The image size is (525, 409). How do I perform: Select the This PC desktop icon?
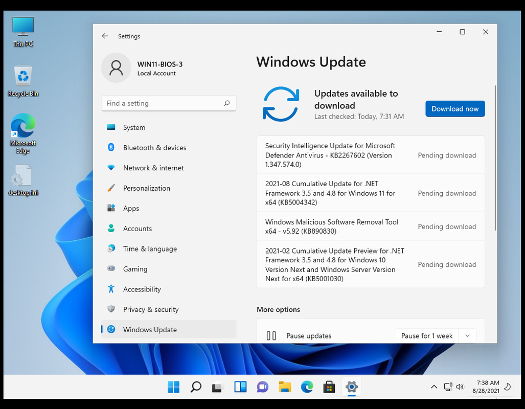pyautogui.click(x=23, y=32)
